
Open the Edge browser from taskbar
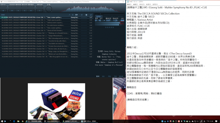pos(14,121)
